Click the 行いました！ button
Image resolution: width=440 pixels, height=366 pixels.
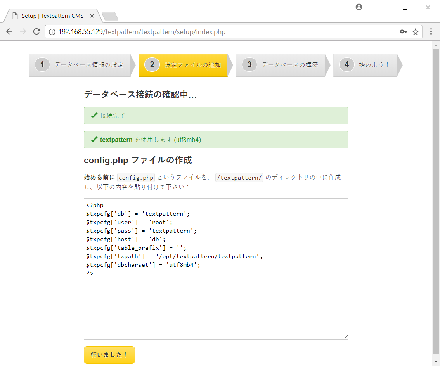click(109, 355)
